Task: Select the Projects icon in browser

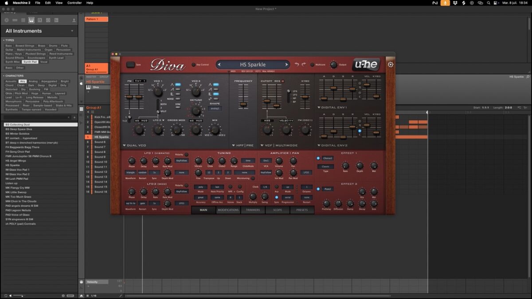Action: tap(6, 20)
